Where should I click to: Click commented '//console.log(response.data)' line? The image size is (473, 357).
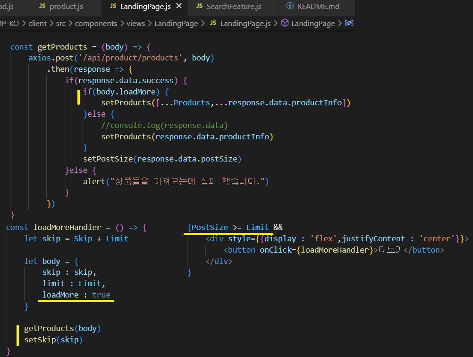pos(164,125)
